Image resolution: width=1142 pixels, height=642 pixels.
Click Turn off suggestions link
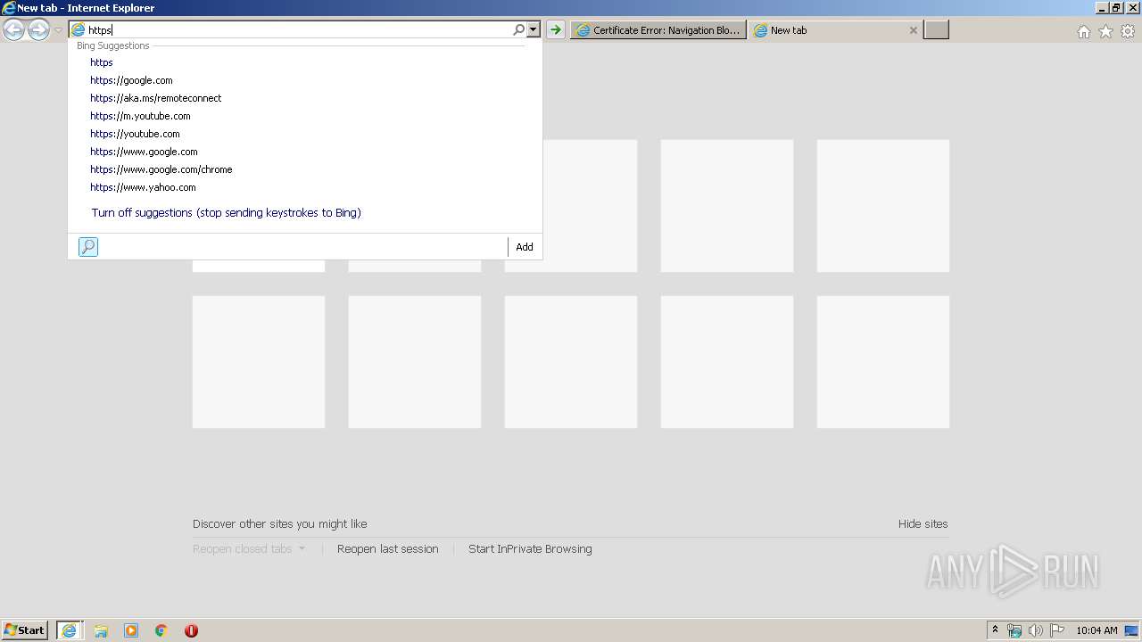pyautogui.click(x=226, y=213)
